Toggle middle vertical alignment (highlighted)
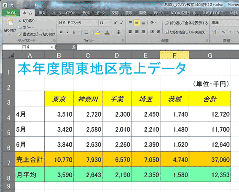Viewport: 239px width, 192px height. click(x=137, y=23)
